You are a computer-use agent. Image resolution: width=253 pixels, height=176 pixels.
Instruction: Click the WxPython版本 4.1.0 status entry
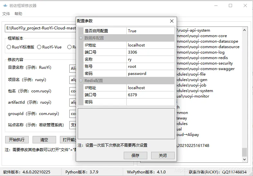coord(146,172)
